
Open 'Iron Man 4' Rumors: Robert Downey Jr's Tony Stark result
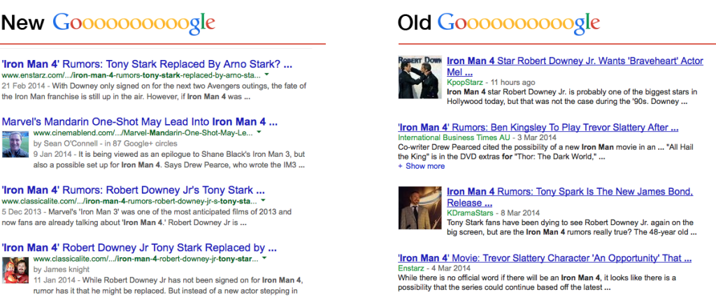click(x=133, y=190)
